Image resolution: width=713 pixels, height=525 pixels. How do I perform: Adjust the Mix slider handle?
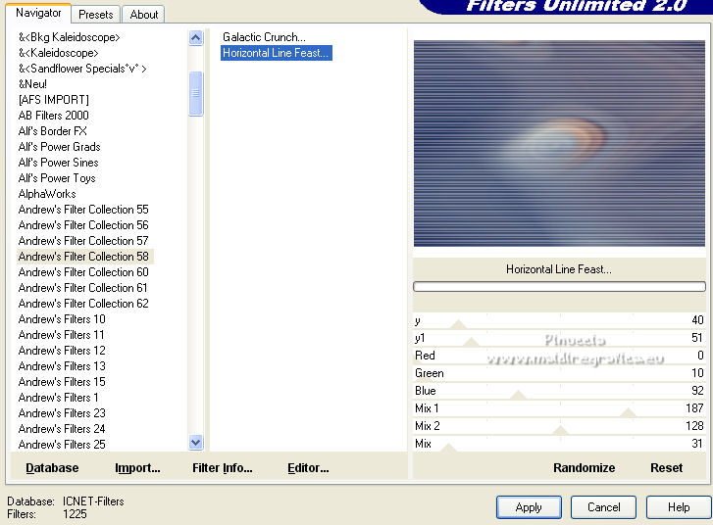(448, 448)
